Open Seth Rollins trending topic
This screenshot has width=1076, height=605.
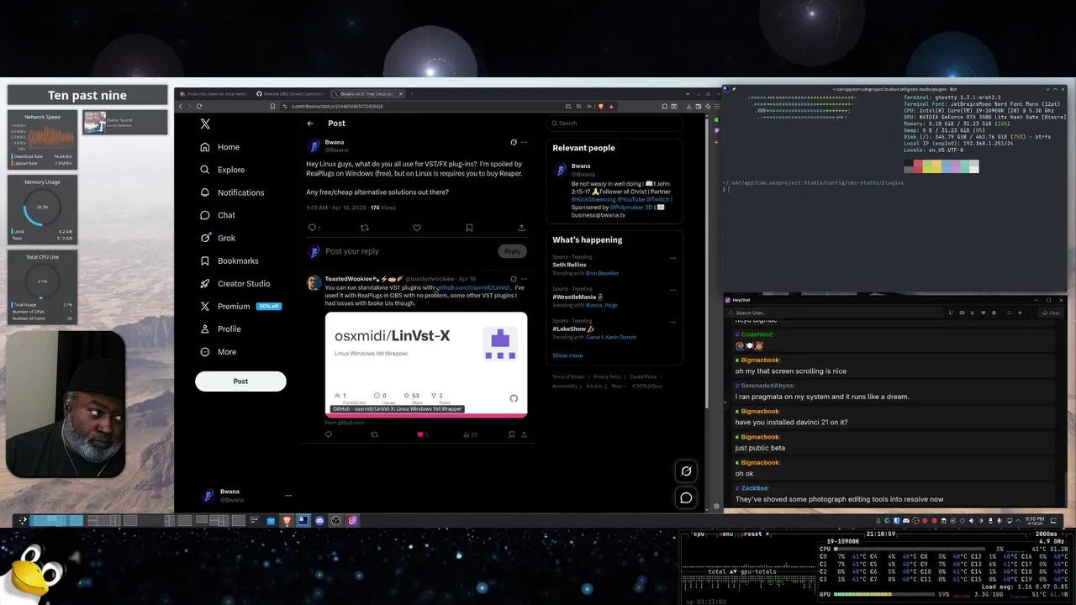569,265
